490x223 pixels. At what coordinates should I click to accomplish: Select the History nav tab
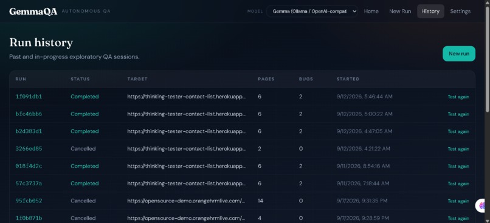(x=430, y=12)
